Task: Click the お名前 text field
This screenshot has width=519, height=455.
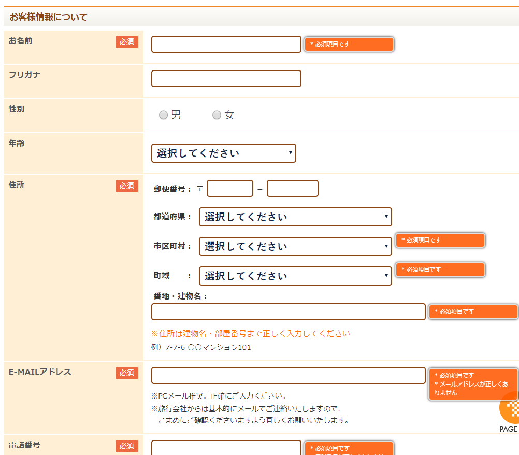Action: click(x=226, y=45)
